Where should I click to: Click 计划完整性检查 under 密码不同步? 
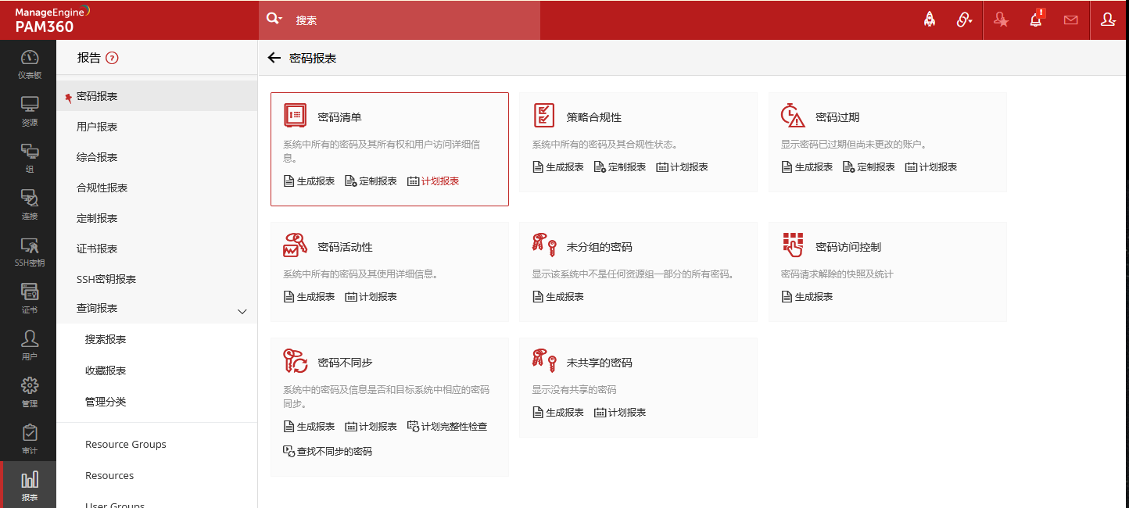click(x=447, y=426)
